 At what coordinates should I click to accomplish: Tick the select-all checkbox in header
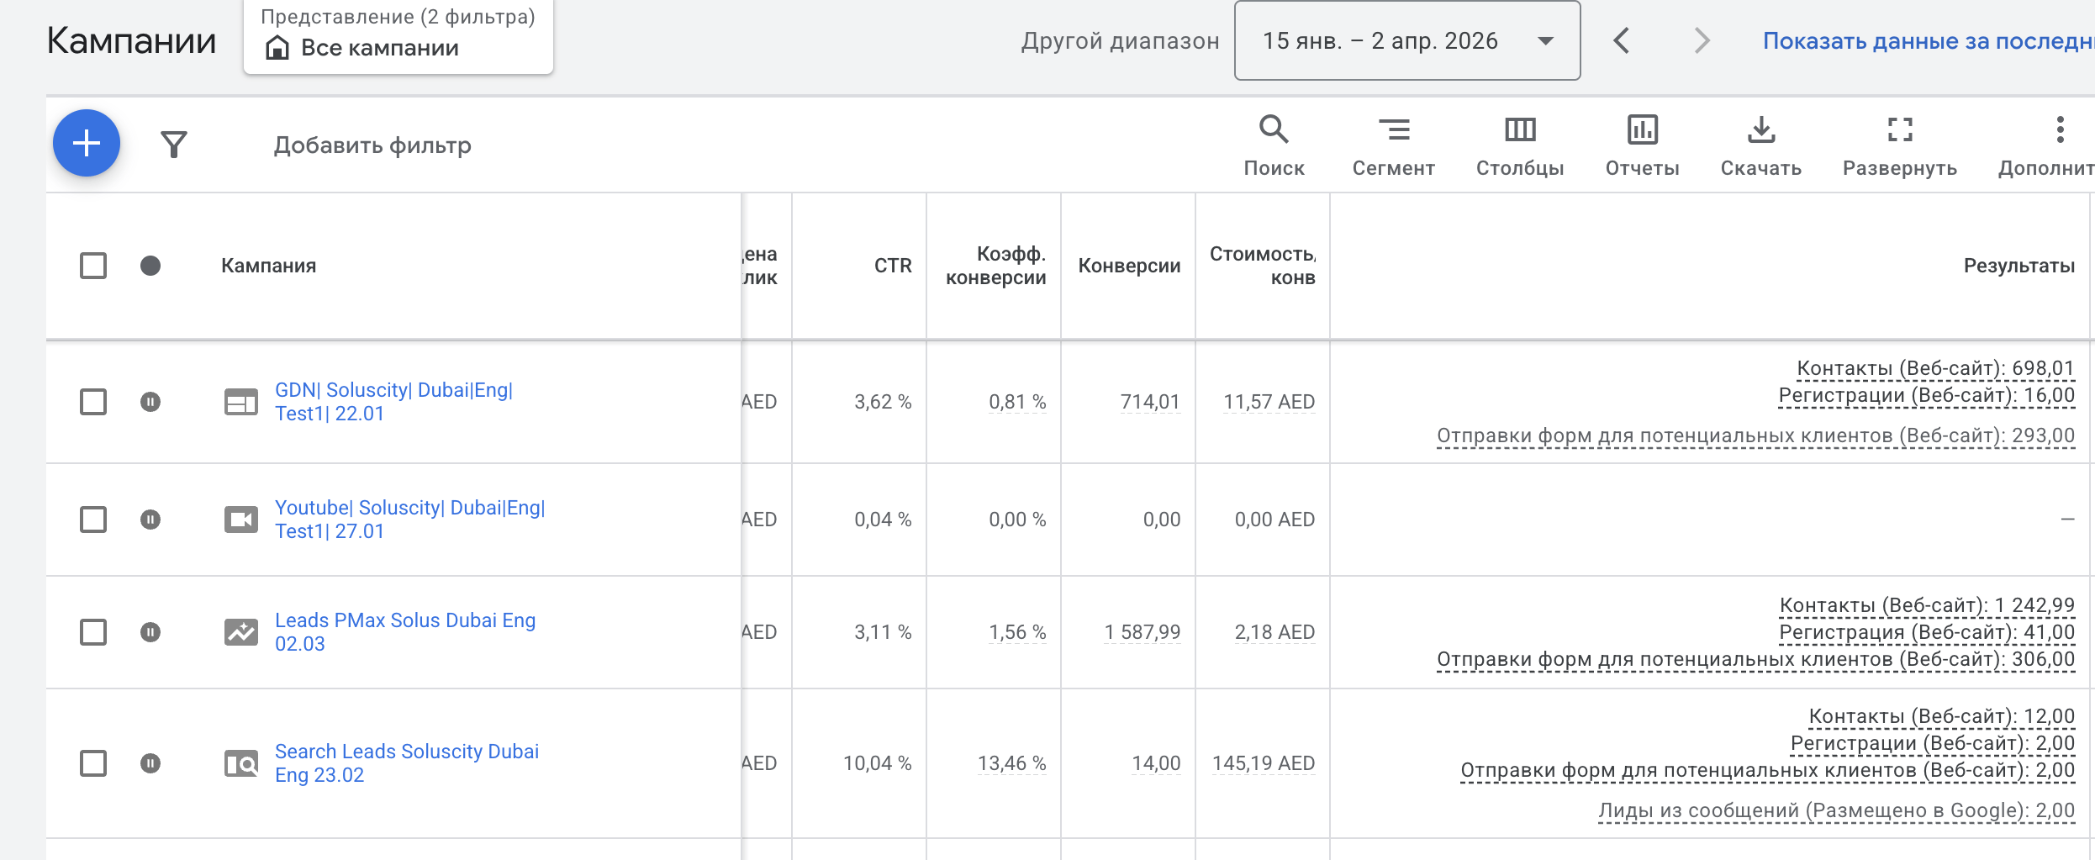(x=93, y=266)
